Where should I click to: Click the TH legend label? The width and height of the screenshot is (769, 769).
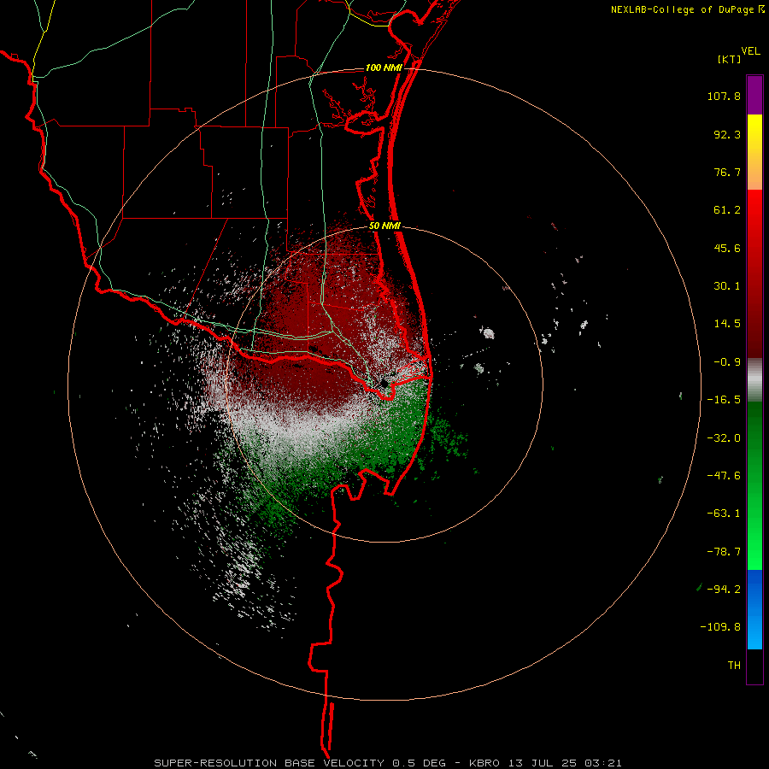click(734, 666)
